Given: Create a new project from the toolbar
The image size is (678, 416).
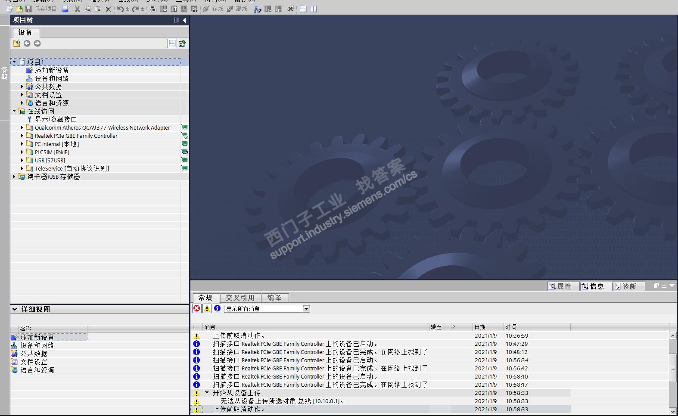Looking at the screenshot, I should (9, 9).
